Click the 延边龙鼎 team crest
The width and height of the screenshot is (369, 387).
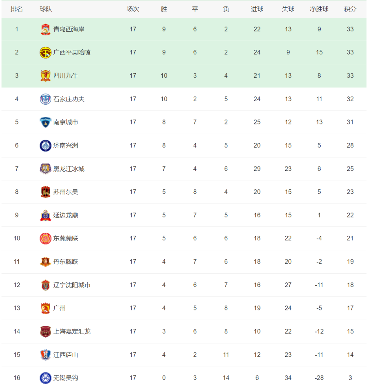(45, 215)
